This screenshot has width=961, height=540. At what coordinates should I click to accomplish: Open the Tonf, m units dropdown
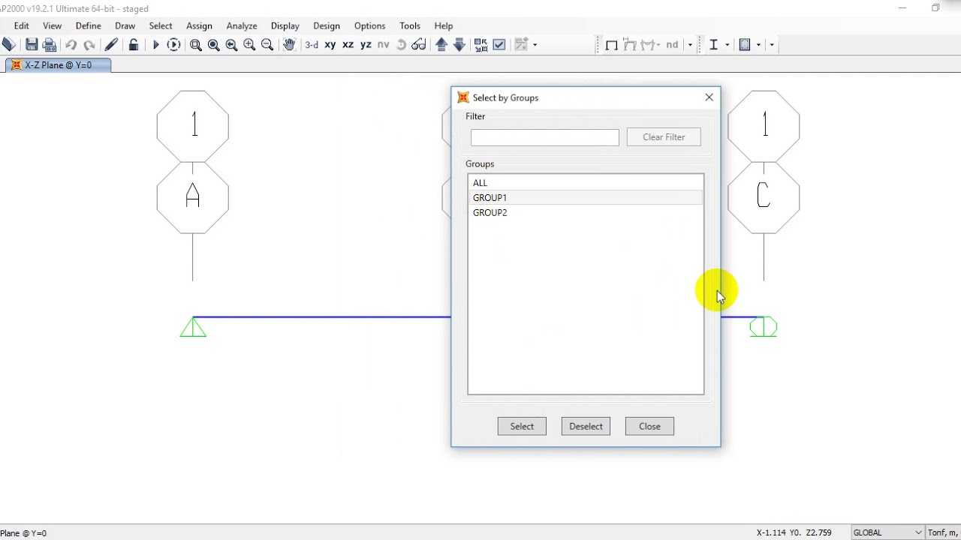(943, 532)
